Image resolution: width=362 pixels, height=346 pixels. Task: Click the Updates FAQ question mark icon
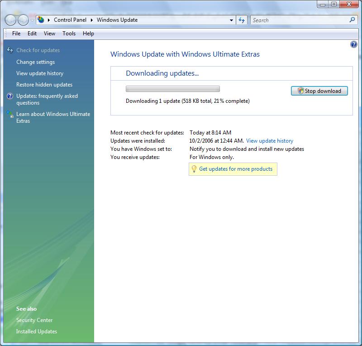coord(10,96)
